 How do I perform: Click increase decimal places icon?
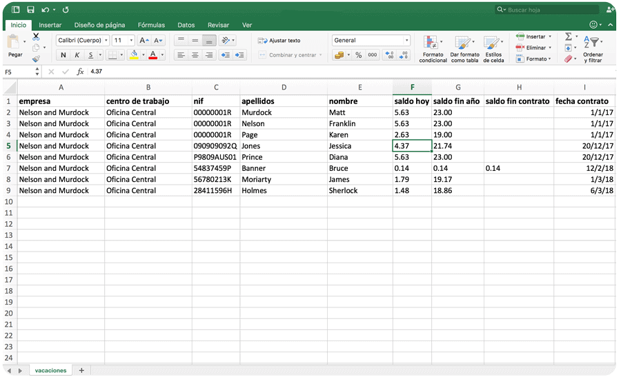(x=390, y=55)
